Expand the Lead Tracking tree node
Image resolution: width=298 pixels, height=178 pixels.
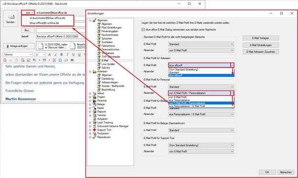pyautogui.click(x=90, y=122)
